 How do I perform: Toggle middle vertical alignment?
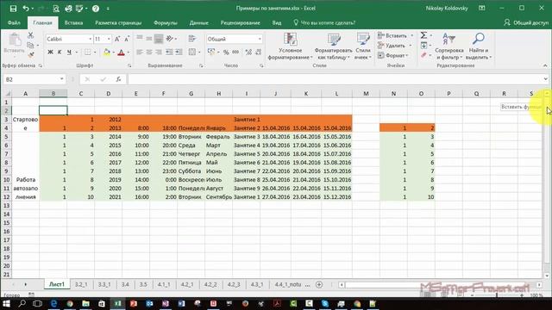point(149,39)
